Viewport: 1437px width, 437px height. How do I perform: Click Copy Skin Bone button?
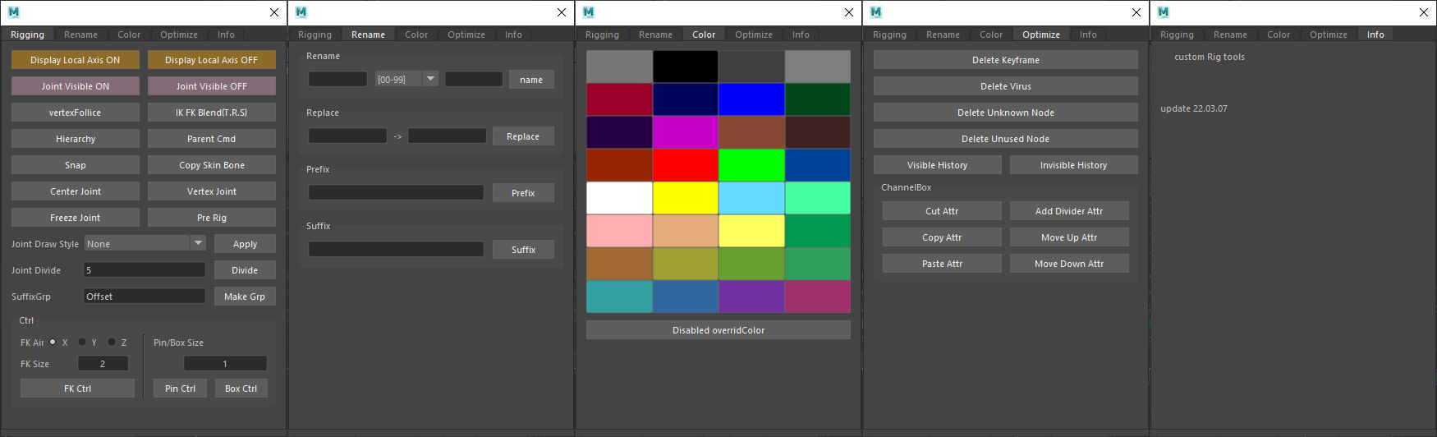click(x=211, y=165)
